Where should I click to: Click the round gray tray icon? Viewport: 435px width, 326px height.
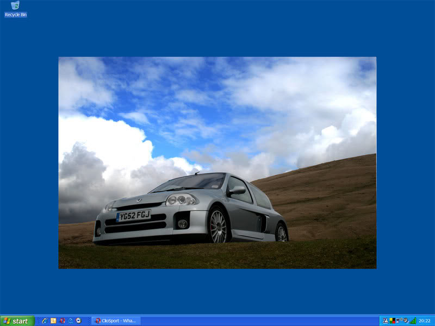pyautogui.click(x=406, y=321)
